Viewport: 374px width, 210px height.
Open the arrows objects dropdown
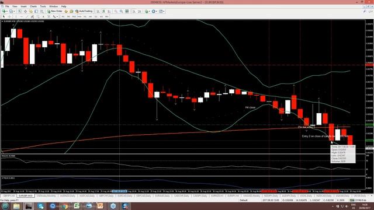[55, 16]
